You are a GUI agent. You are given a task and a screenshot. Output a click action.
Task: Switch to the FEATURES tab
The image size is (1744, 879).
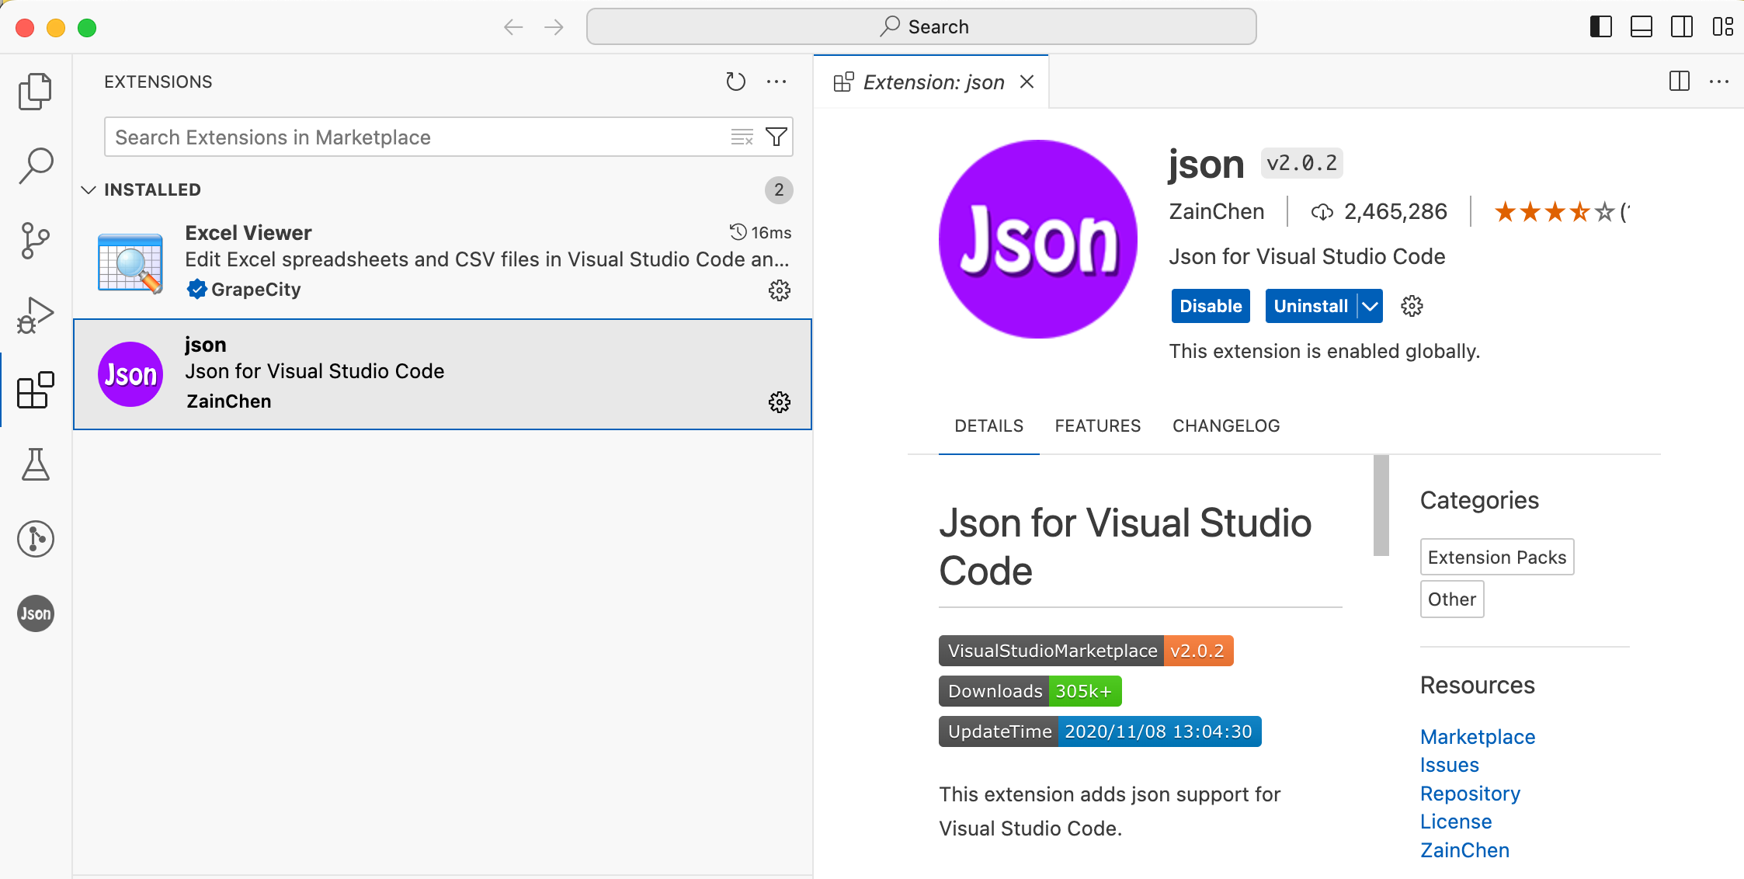pos(1097,426)
